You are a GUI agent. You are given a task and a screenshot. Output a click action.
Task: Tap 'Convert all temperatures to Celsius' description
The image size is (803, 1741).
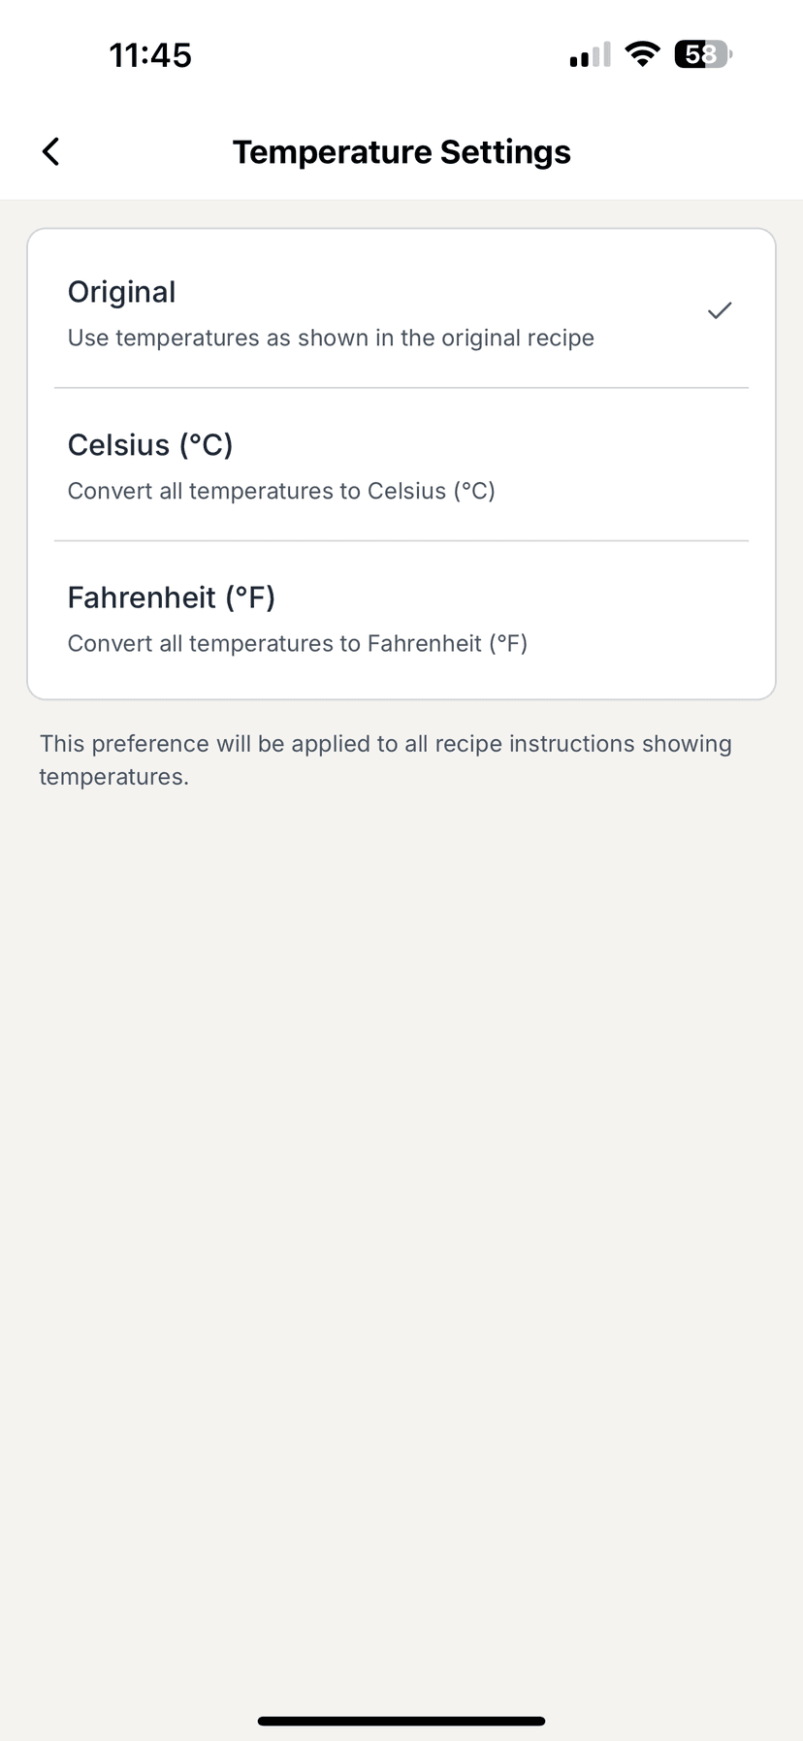pyautogui.click(x=281, y=491)
